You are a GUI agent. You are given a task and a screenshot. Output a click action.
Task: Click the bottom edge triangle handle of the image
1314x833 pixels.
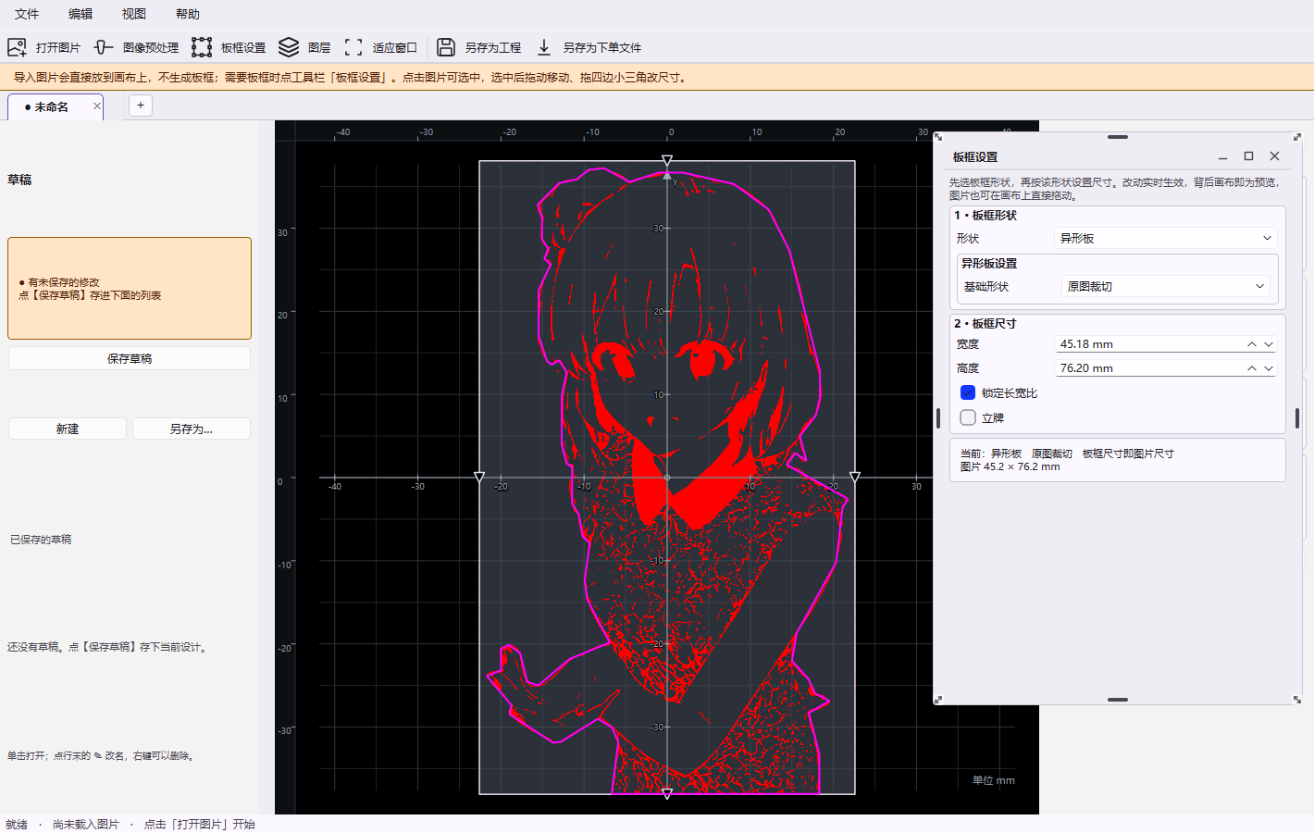[667, 794]
